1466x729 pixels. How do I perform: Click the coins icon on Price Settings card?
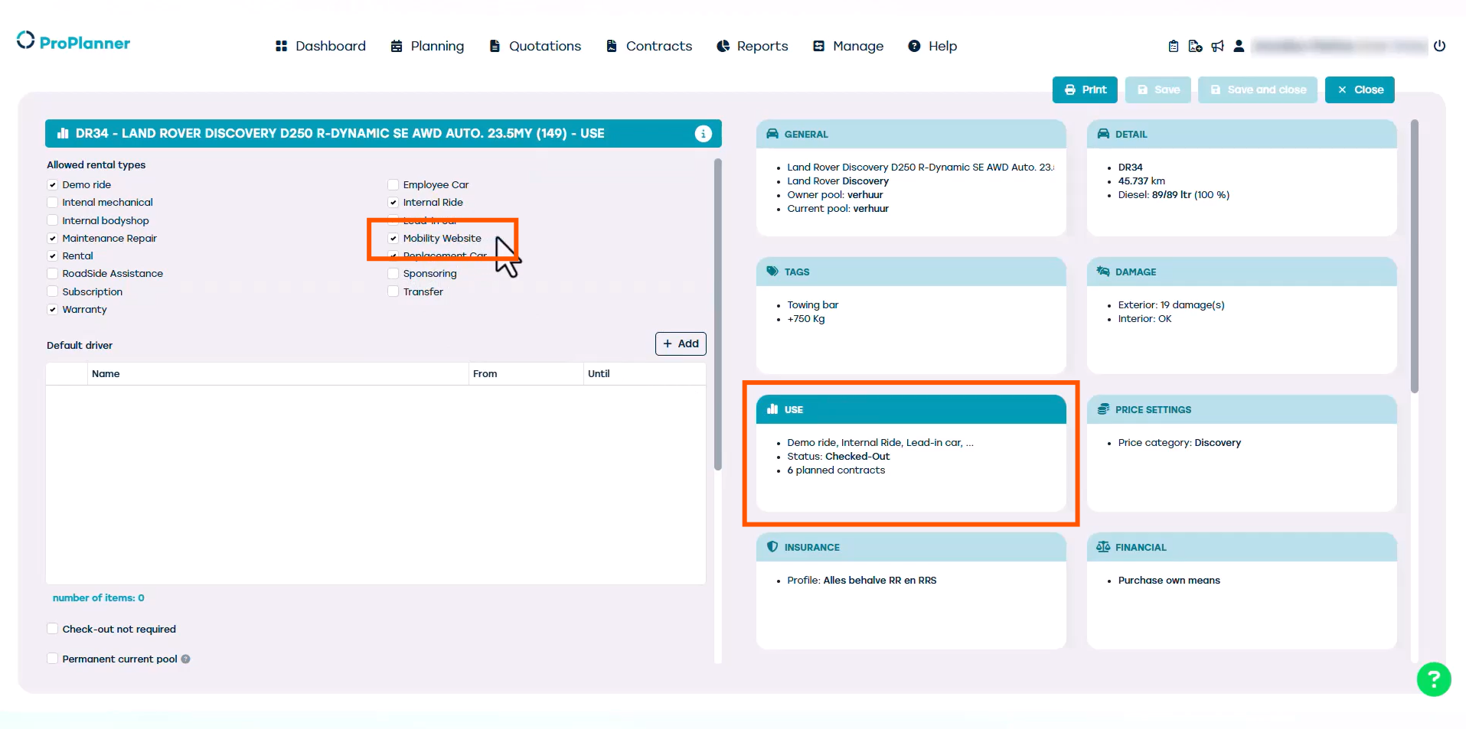tap(1103, 409)
